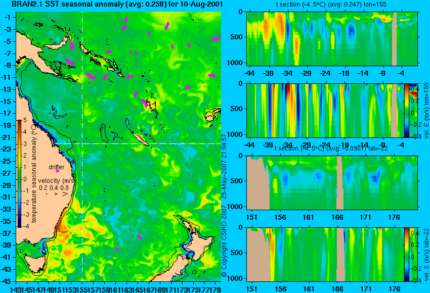Screen dimensions: 430x293
Task: Select the lon=155 temperature section plot
Action: (x=332, y=38)
